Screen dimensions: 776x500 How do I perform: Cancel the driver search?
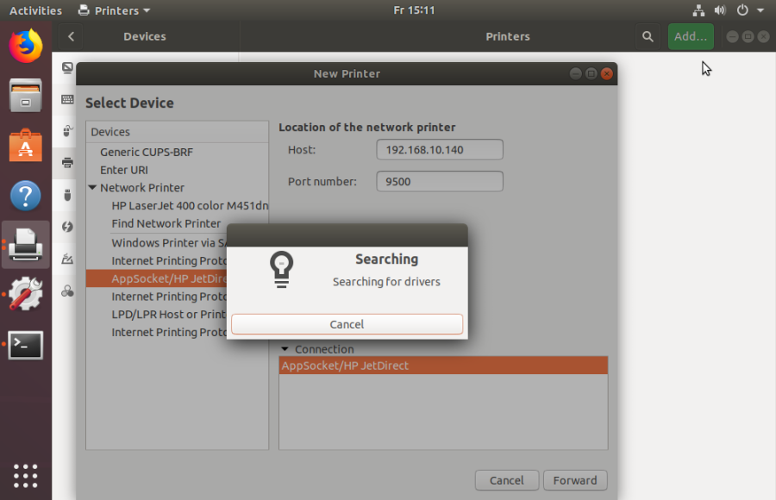(x=347, y=324)
